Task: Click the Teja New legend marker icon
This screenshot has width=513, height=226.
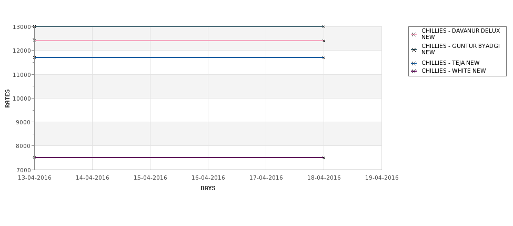Action: coord(414,64)
